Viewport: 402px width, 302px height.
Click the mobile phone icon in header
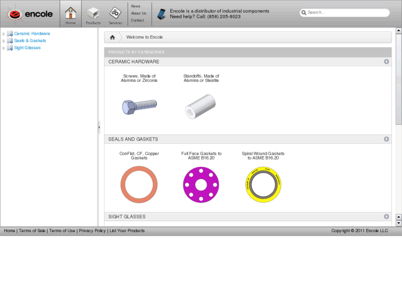click(161, 14)
